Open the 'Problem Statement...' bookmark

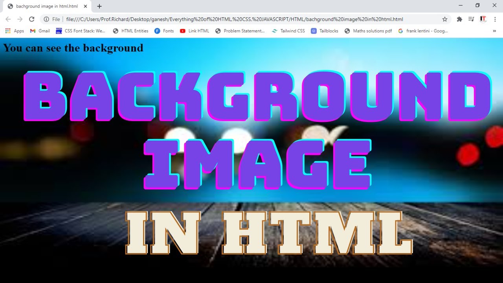(240, 31)
